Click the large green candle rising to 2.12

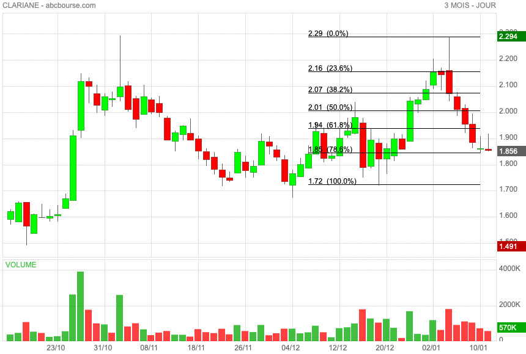click(81, 106)
